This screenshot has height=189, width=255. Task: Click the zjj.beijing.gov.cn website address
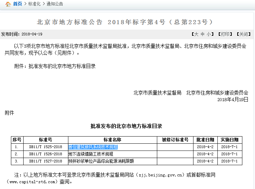tap(160, 175)
